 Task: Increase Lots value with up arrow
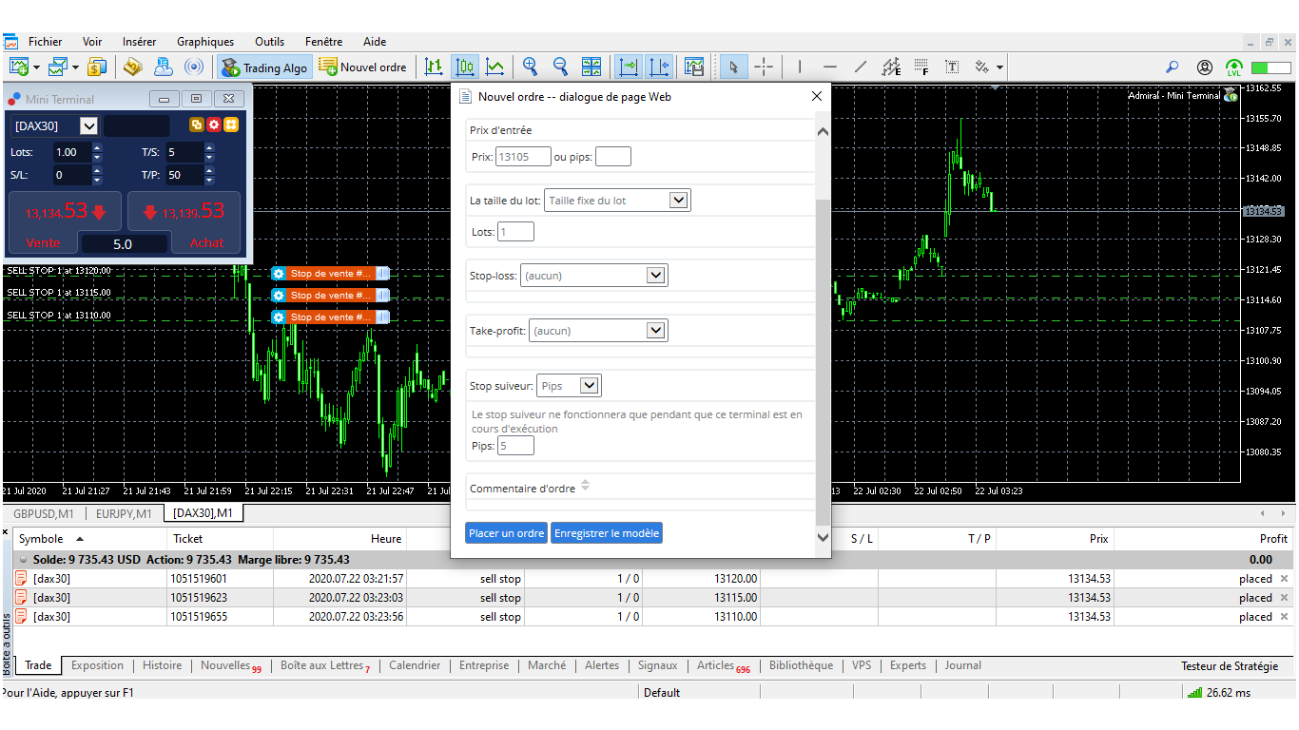pos(97,147)
